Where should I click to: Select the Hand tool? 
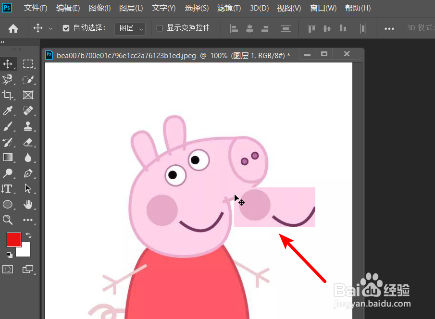coord(28,205)
